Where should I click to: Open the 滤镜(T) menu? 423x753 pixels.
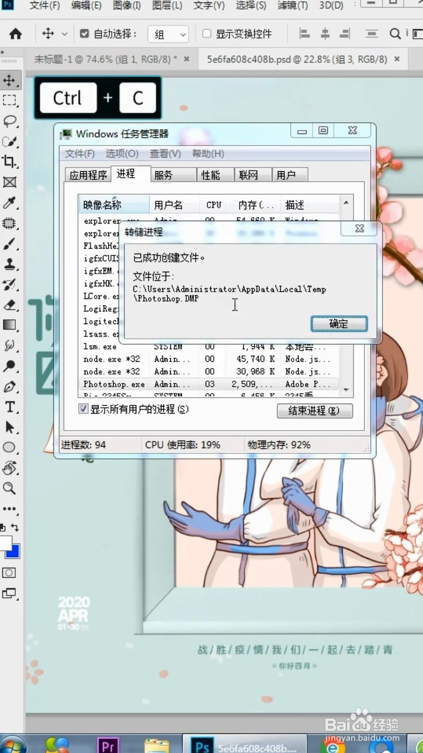tap(293, 5)
